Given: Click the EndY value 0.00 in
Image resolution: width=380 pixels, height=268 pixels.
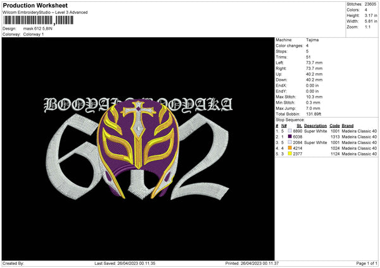Looking at the screenshot, I should pos(312,91).
